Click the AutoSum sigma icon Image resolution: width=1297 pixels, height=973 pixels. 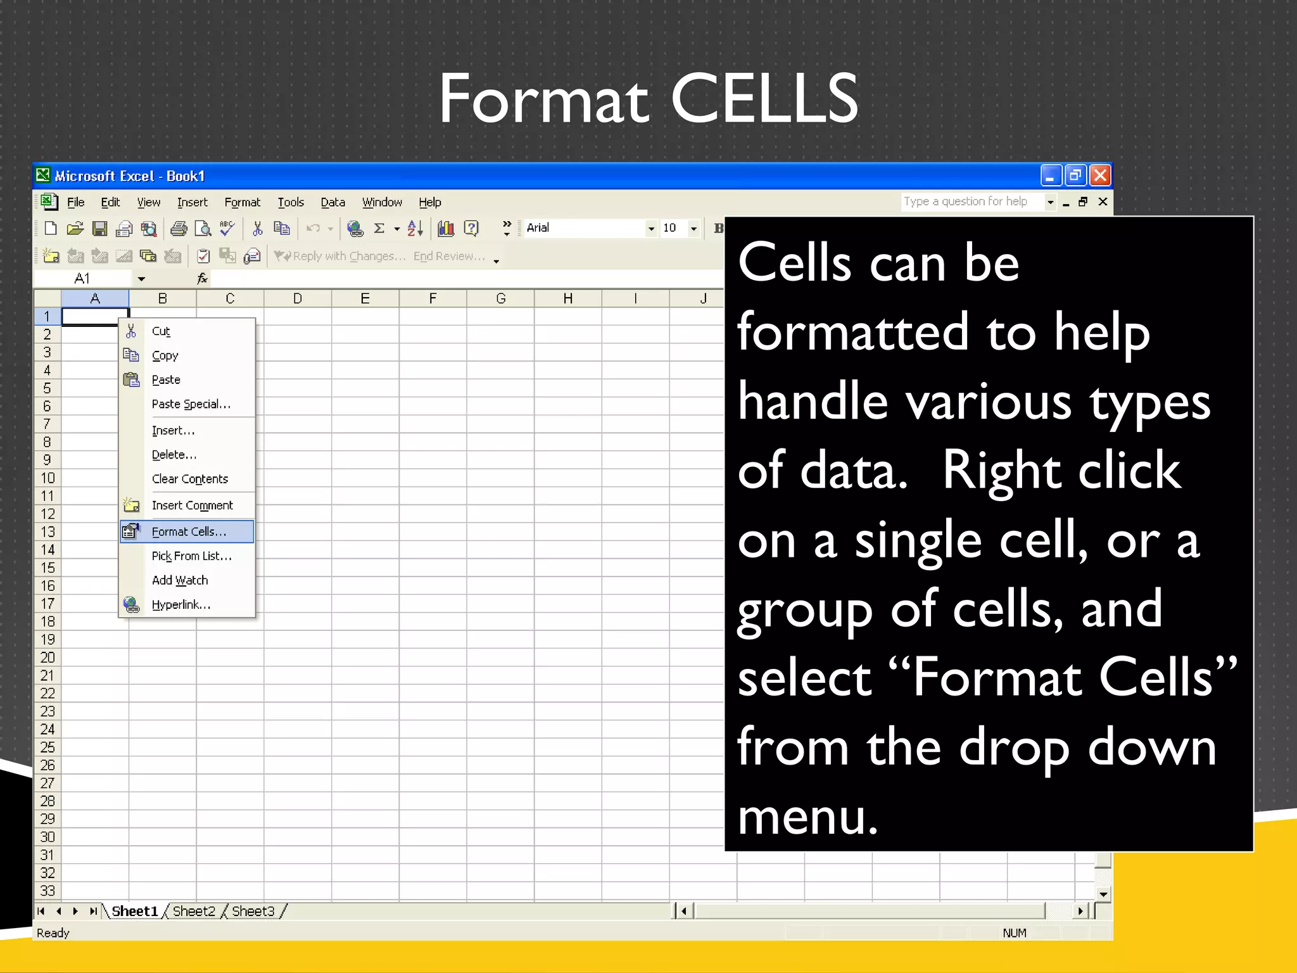(379, 229)
